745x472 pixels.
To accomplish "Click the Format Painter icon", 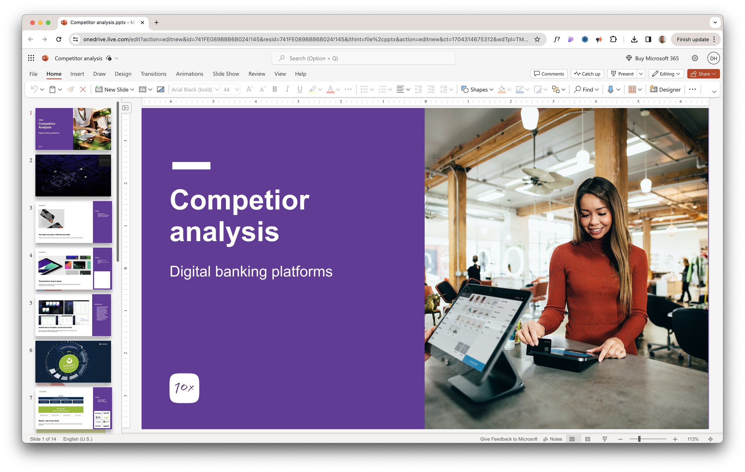I will pyautogui.click(x=71, y=90).
